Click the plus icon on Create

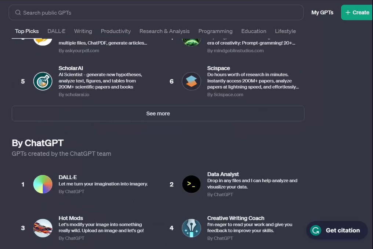348,12
